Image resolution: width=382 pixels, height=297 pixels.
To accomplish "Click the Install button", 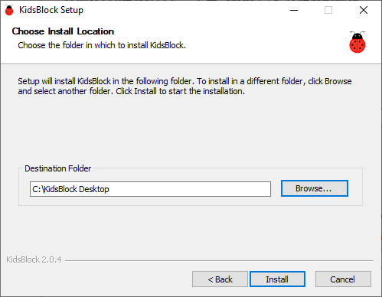I will [x=277, y=279].
